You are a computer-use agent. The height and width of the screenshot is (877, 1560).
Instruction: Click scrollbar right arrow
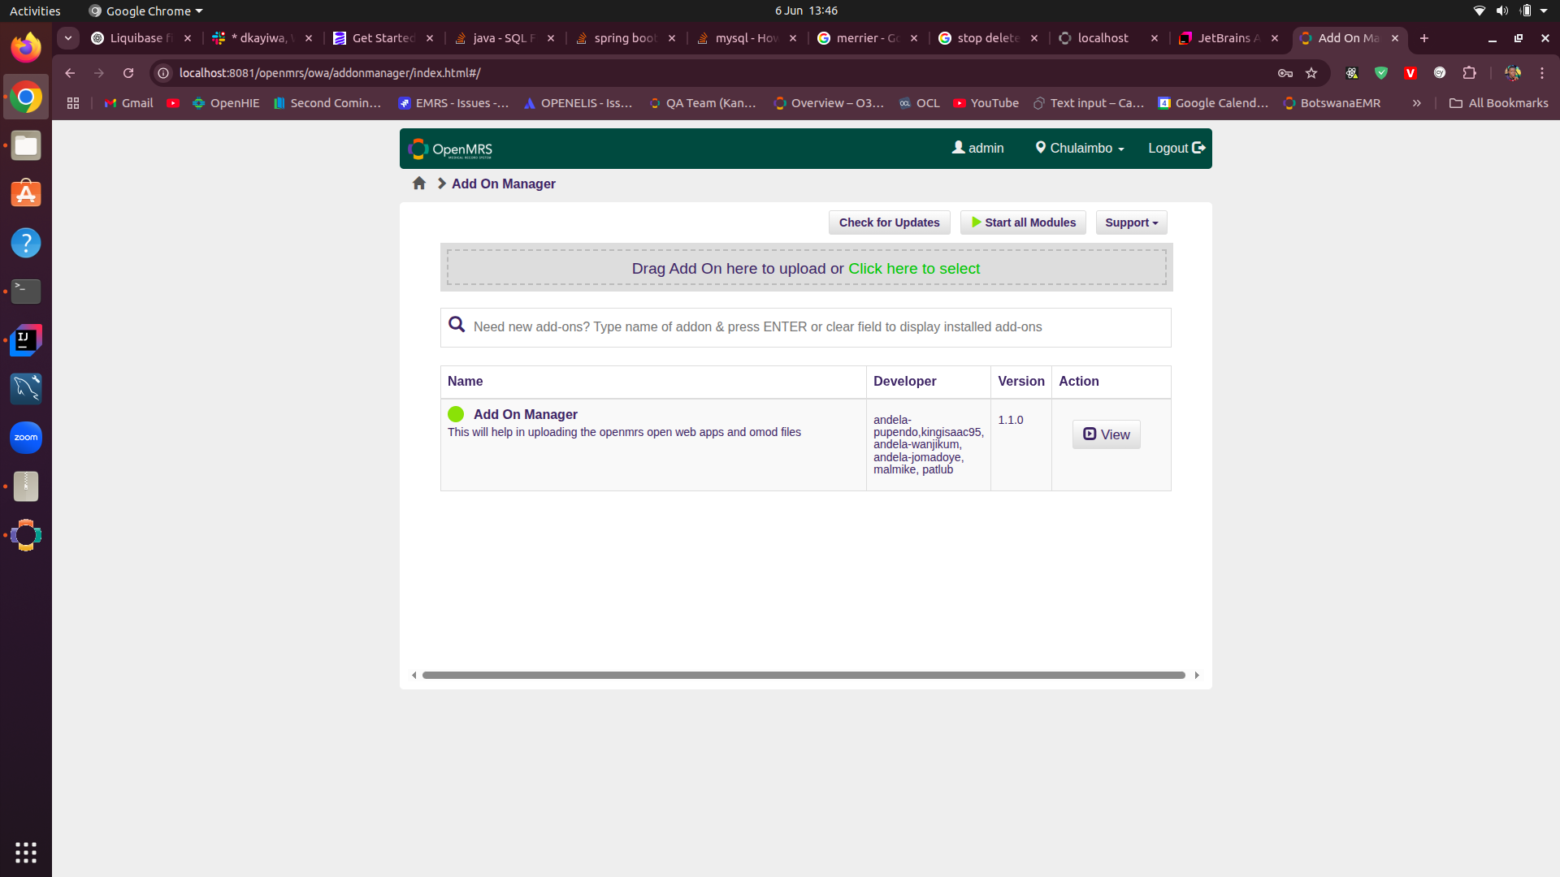point(1197,676)
